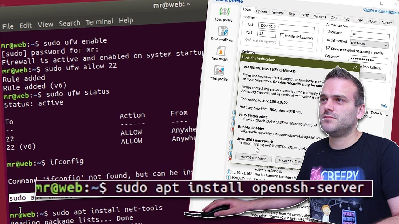The width and height of the screenshot is (399, 224).
Task: Open the Edit menu in terminal
Action: [26, 26]
